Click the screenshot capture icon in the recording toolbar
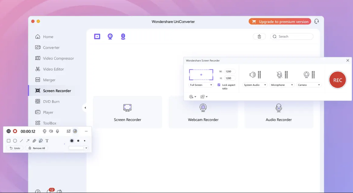 [69, 131]
